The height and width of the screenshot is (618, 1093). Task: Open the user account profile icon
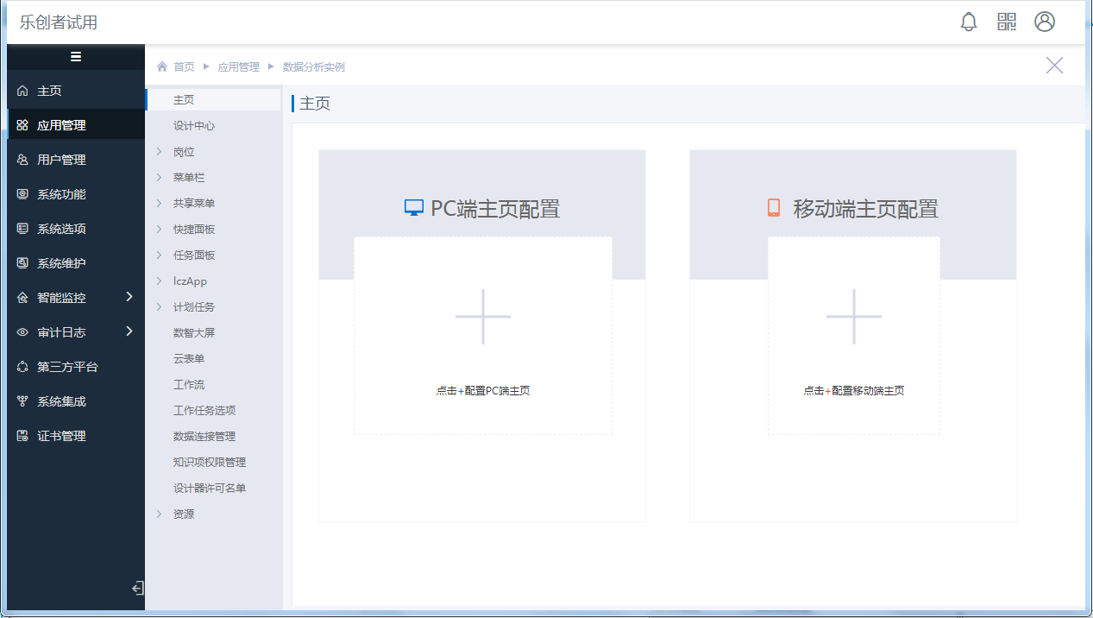(x=1045, y=22)
